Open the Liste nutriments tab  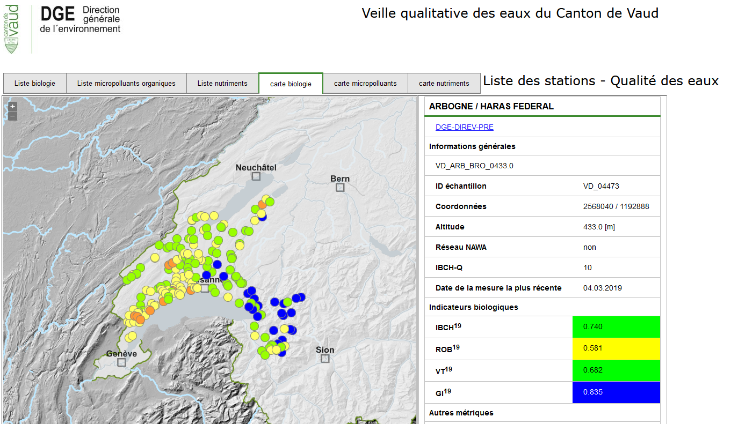point(222,84)
